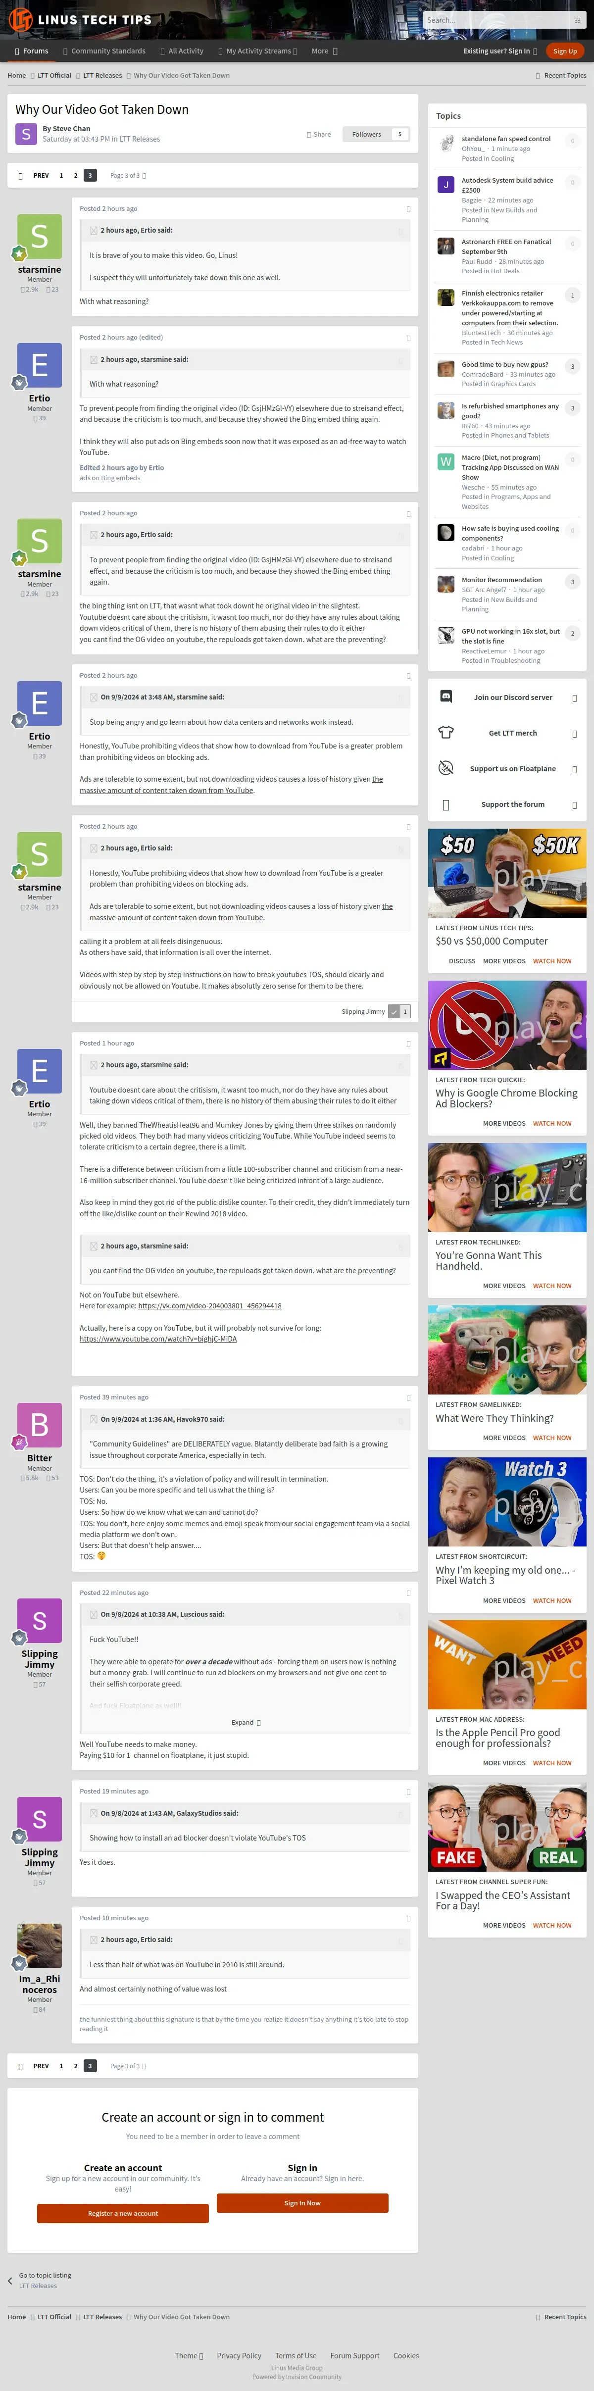
Task: Open post options on Bitter's post
Action: [x=408, y=1398]
